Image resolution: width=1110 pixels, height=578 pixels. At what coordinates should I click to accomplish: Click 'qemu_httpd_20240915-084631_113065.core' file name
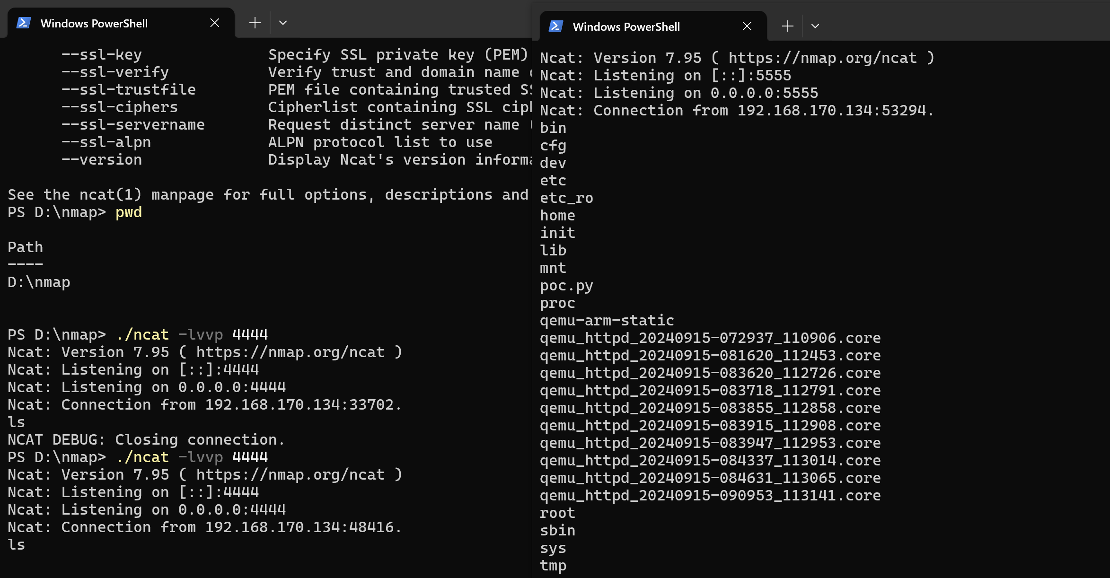point(710,478)
